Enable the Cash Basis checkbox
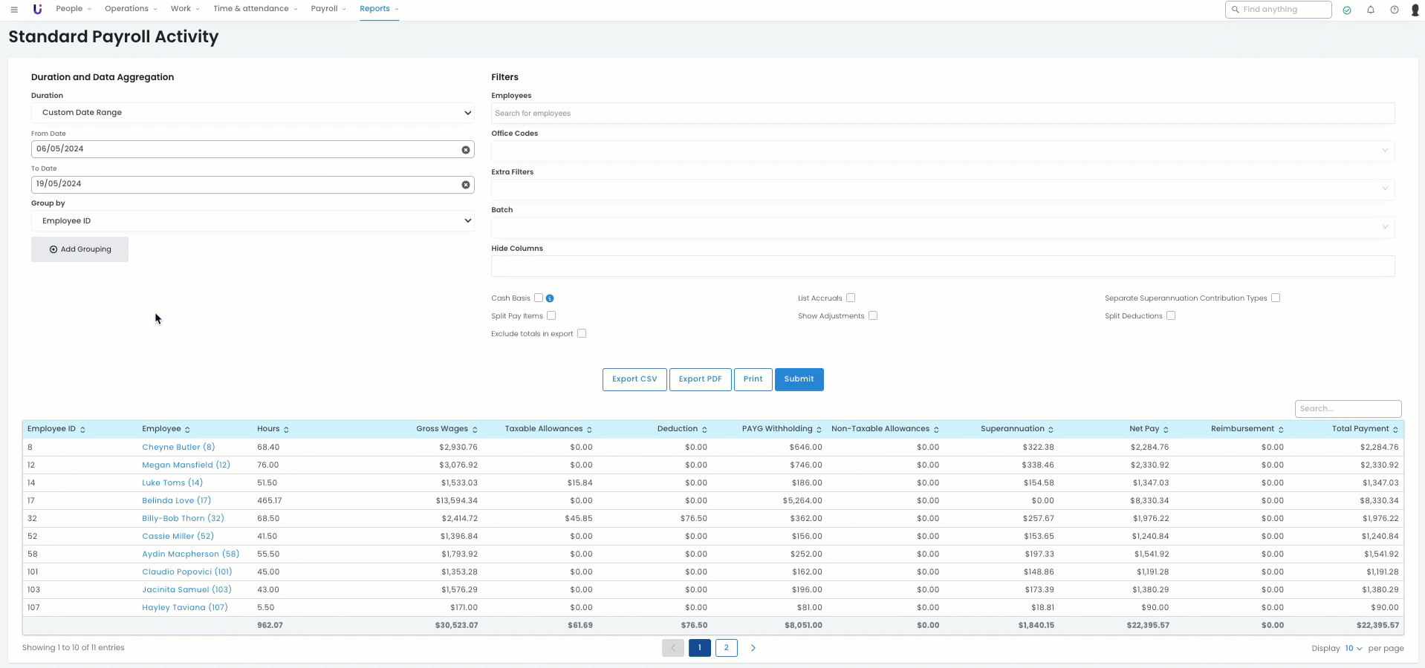Viewport: 1425px width, 668px height. point(539,298)
